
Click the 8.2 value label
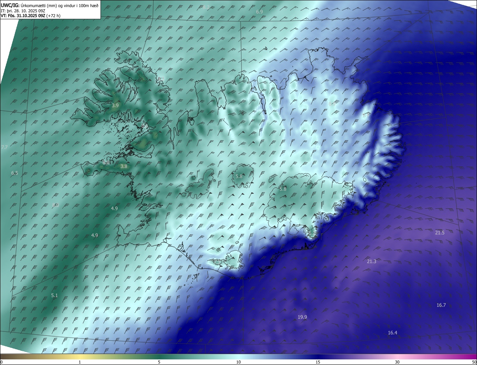pos(206,7)
